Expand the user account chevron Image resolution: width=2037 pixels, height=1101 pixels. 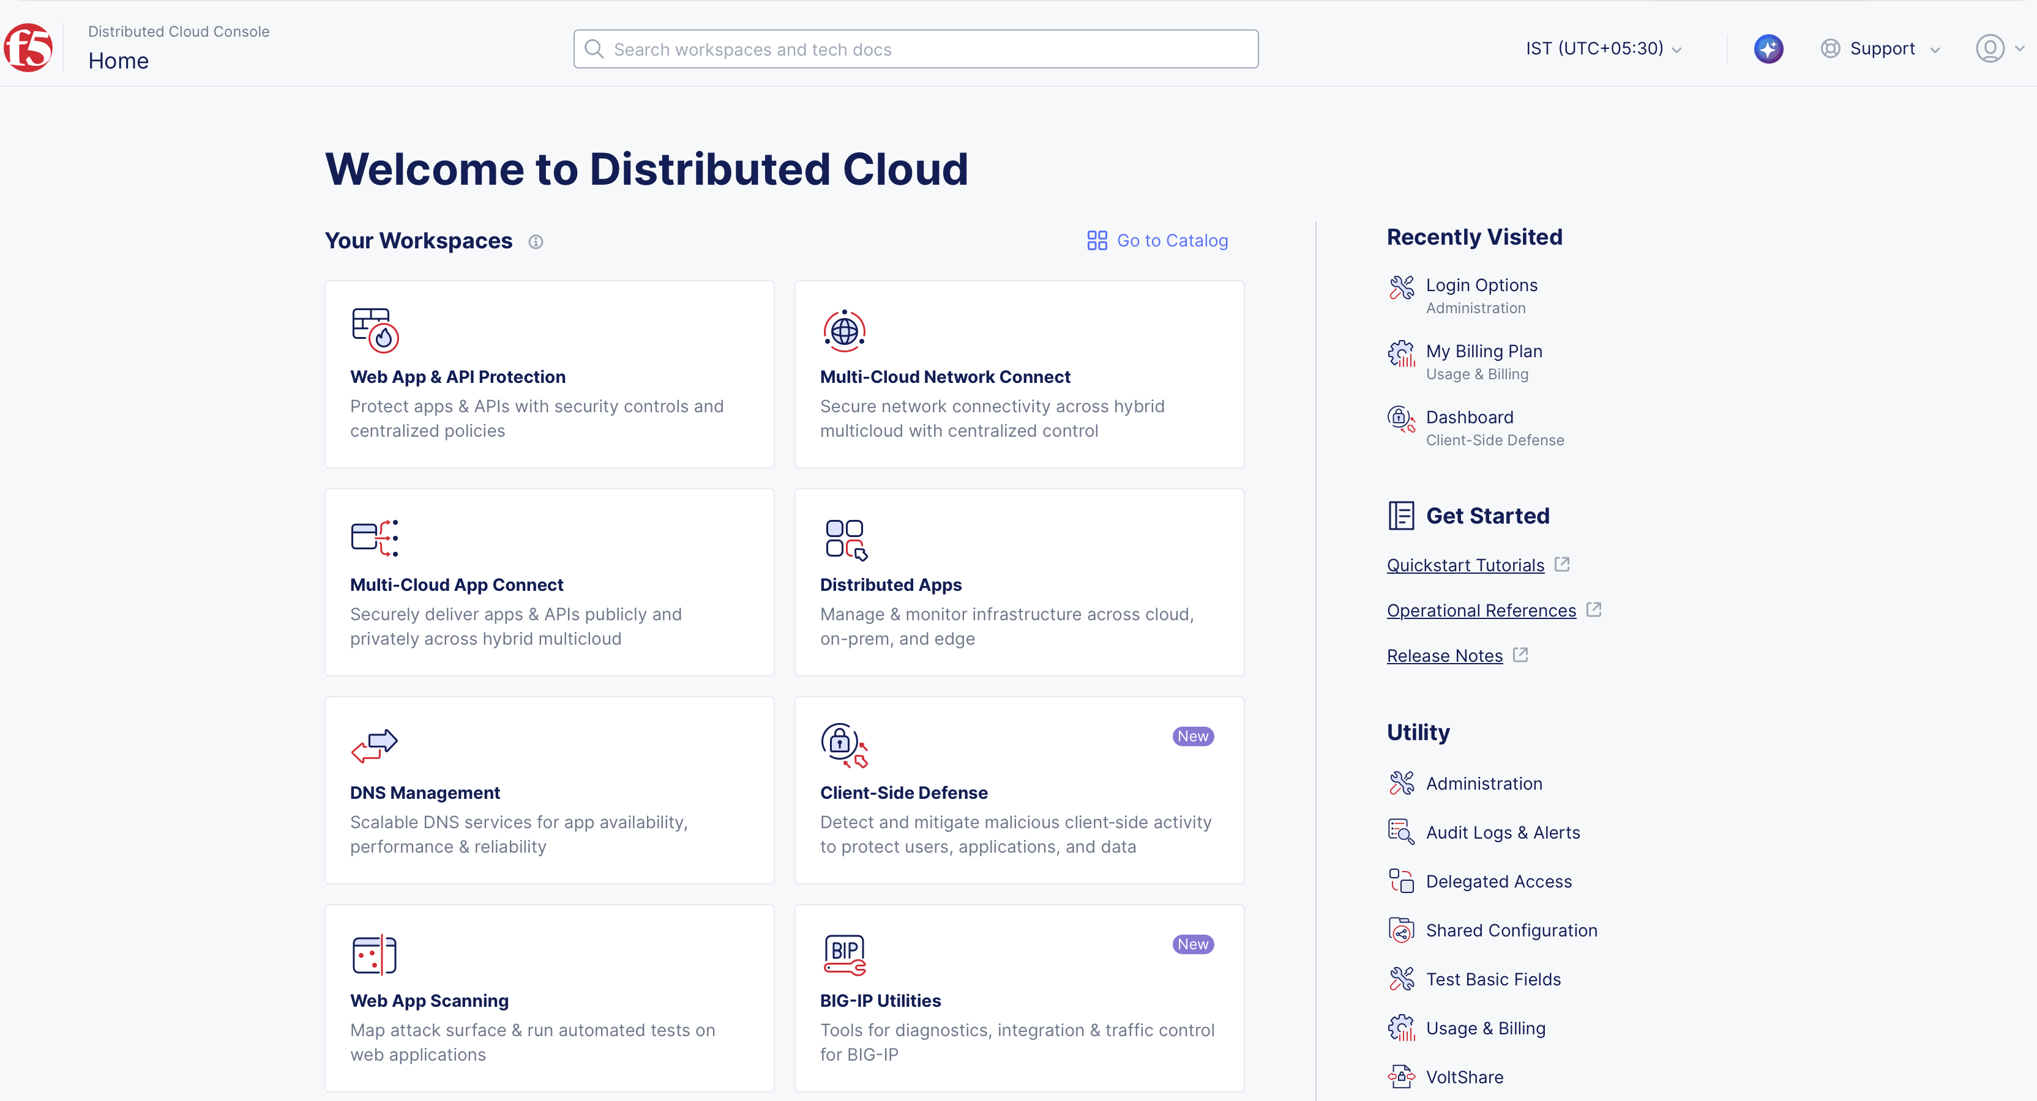point(2020,49)
